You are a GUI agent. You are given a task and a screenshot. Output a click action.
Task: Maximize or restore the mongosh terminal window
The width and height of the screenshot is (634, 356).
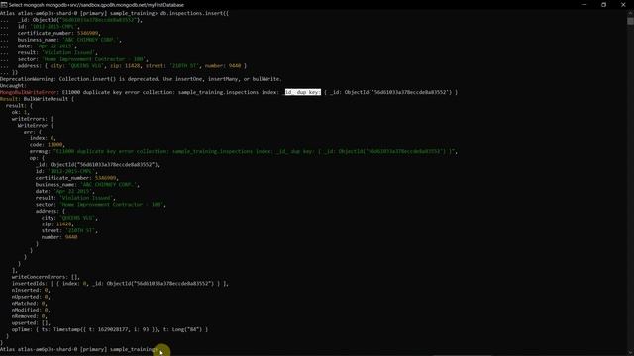click(x=603, y=4)
